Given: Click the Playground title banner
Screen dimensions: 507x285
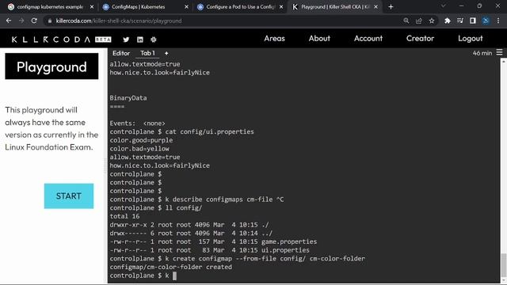Looking at the screenshot, I should pos(51,66).
